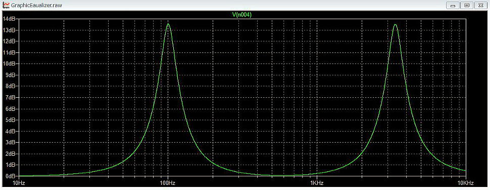Click the GraphicEaualizer.raw title bar text
Image resolution: width=490 pixels, height=190 pixels.
(36, 6)
